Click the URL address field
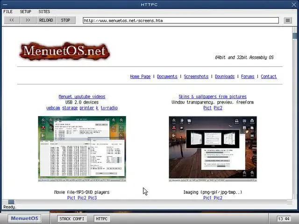The image size is (299, 224). coord(180,21)
